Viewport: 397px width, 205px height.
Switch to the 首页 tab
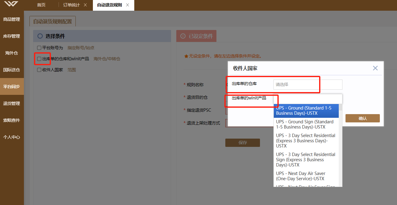pyautogui.click(x=41, y=5)
